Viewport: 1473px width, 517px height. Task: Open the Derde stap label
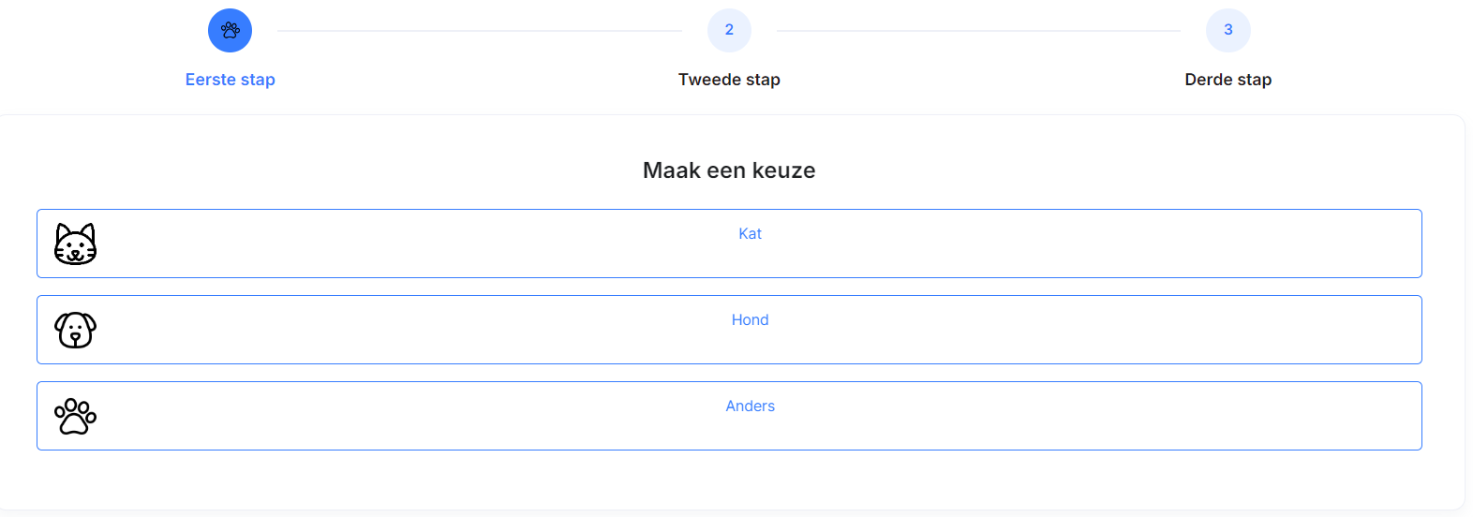point(1227,80)
